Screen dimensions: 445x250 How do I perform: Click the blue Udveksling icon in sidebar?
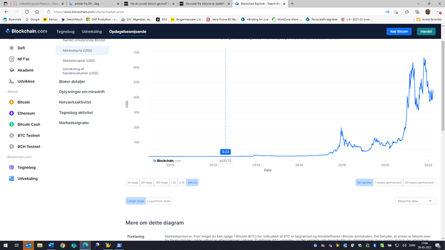point(12,178)
